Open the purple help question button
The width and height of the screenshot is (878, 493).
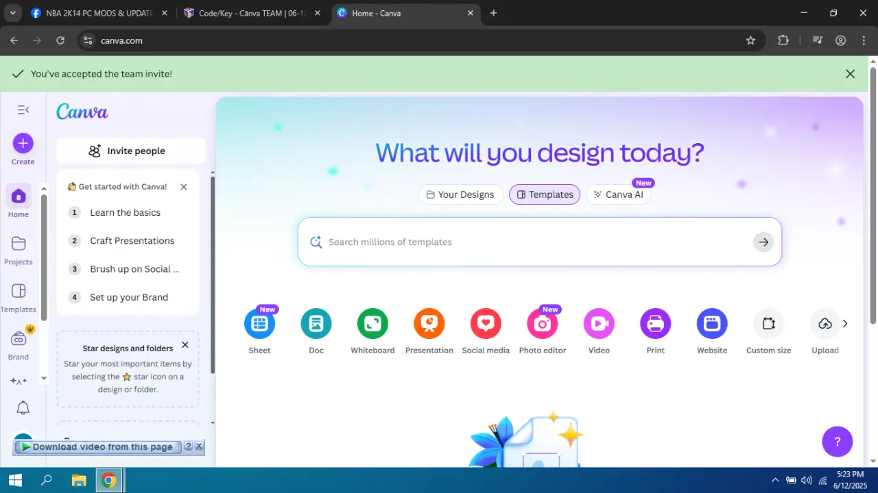coord(837,442)
